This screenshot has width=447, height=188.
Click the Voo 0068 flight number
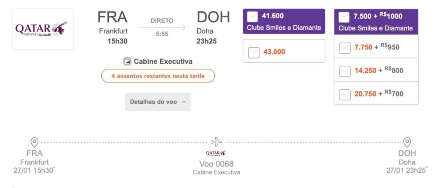click(217, 164)
